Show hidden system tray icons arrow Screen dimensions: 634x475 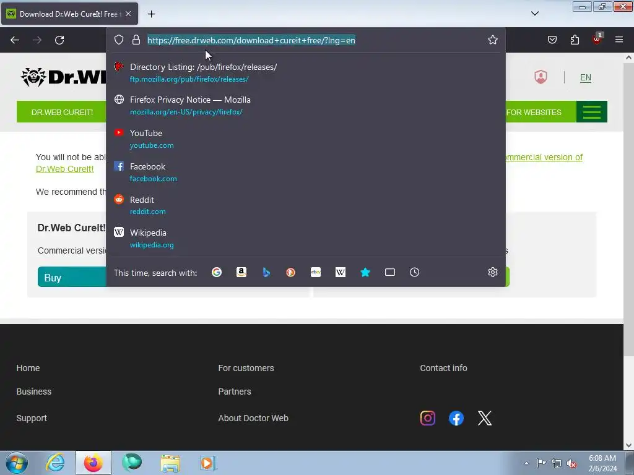click(526, 463)
